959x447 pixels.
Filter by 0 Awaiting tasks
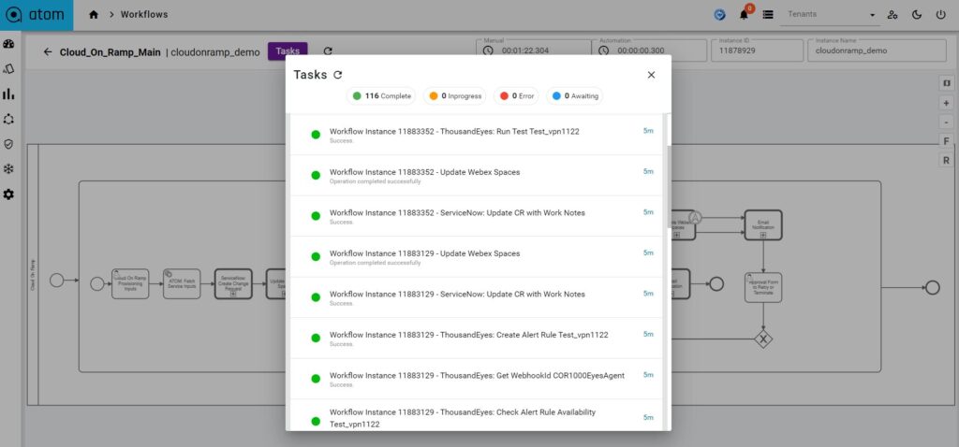[x=574, y=96]
